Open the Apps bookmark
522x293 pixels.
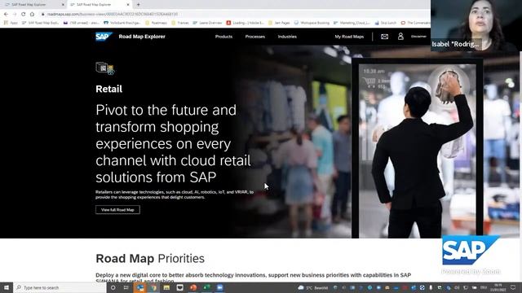click(11, 23)
